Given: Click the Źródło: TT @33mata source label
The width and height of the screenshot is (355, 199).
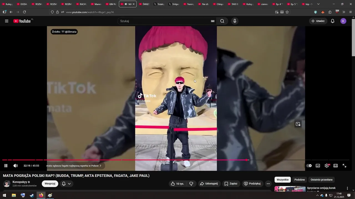Looking at the screenshot, I should tap(64, 32).
